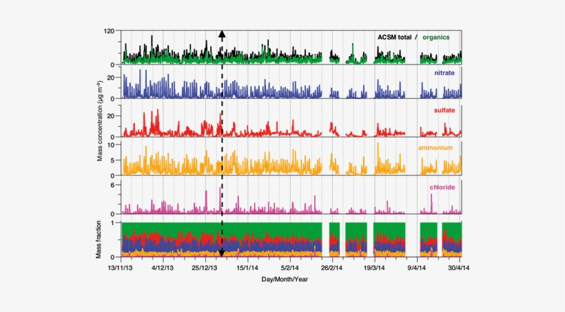Click the blue 'nitrate' series label
Image resolution: width=565 pixels, height=312 pixels.
[444, 73]
